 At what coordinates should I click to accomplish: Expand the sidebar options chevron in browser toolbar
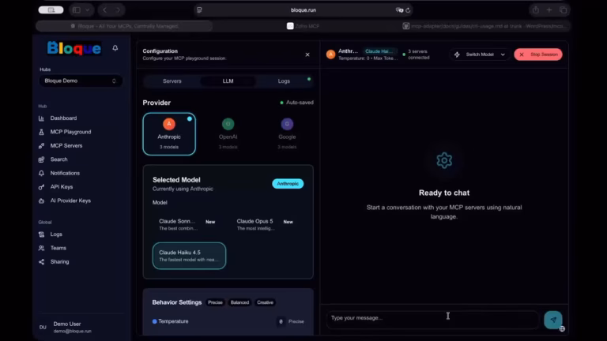[x=88, y=10]
